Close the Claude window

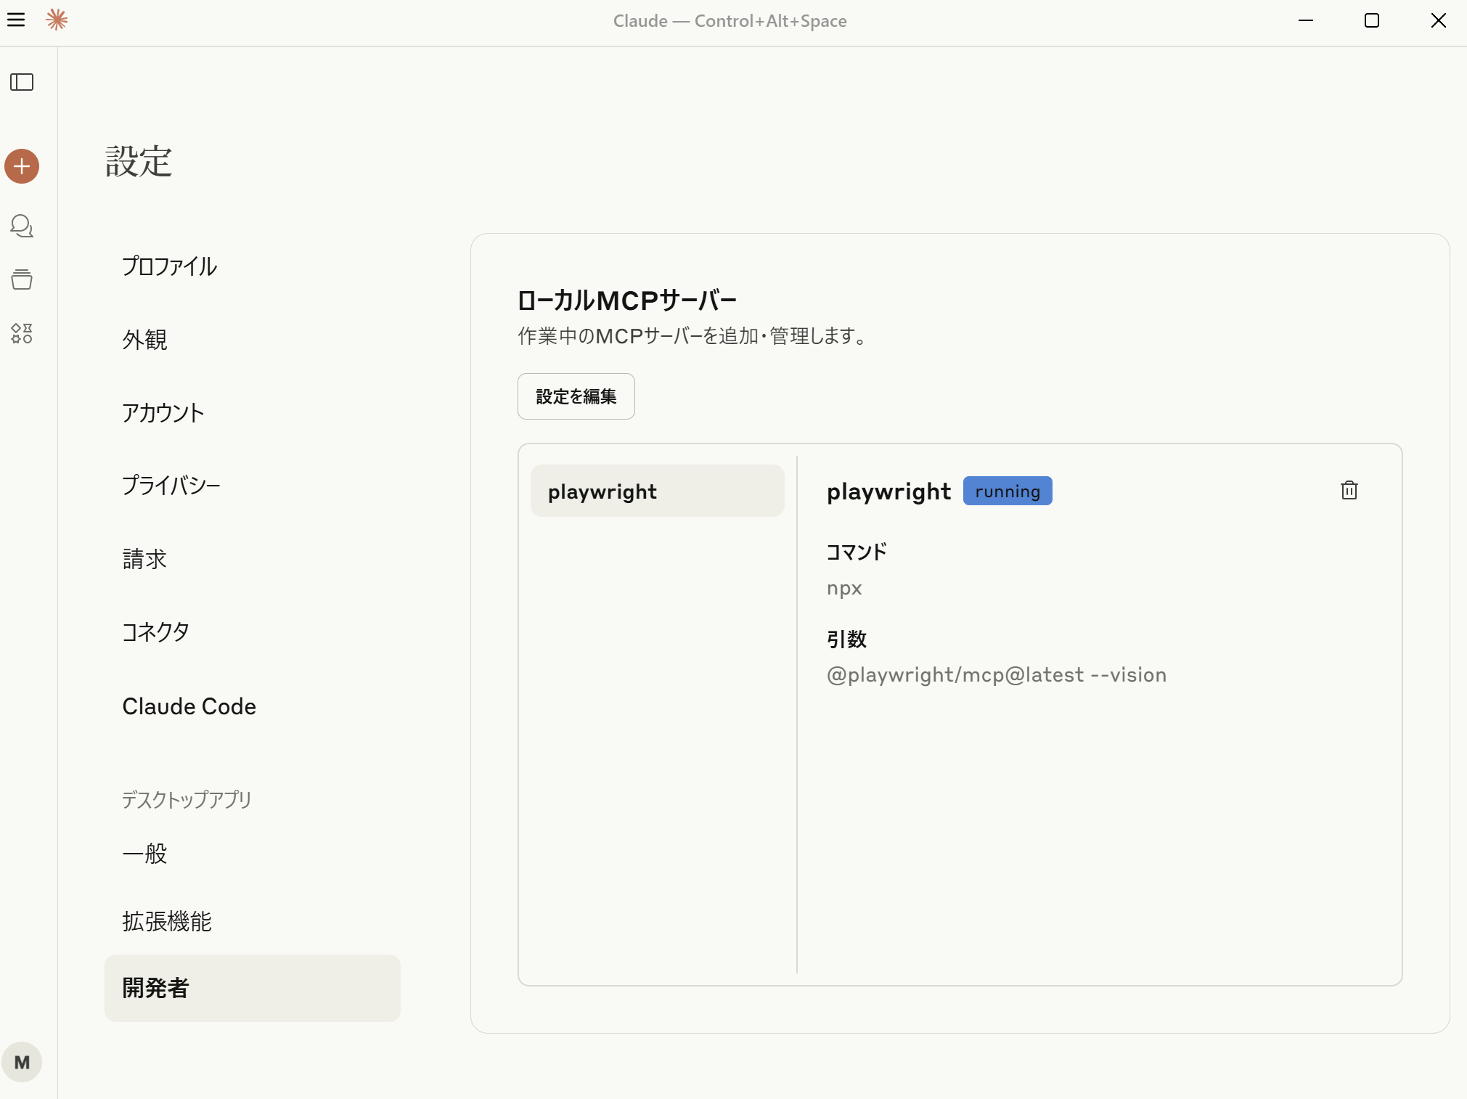(x=1438, y=20)
